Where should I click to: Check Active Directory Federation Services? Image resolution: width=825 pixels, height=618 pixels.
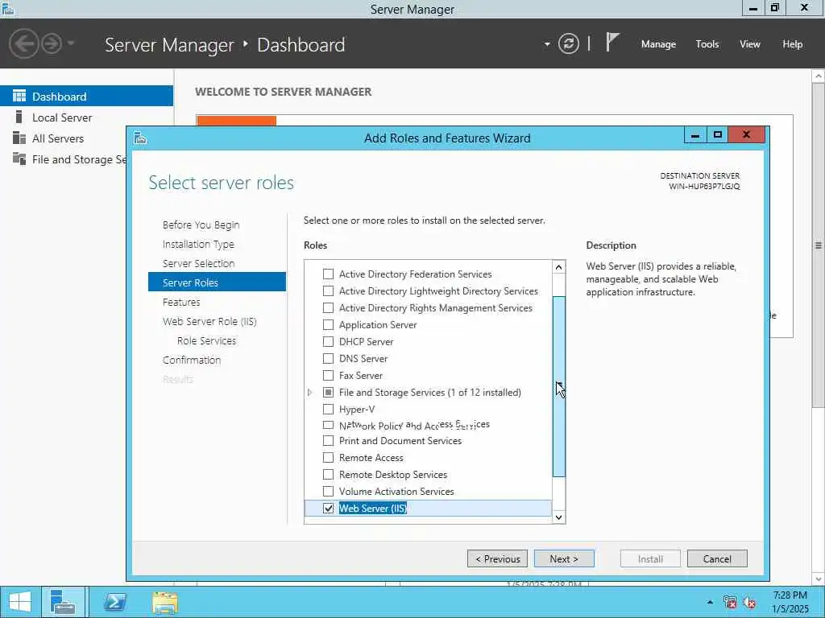[x=329, y=274]
